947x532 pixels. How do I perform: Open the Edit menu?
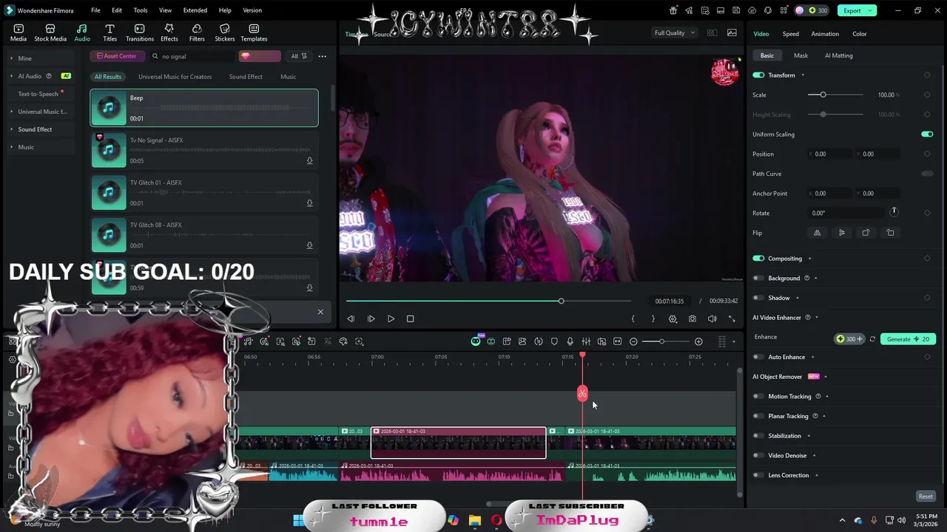point(117,10)
